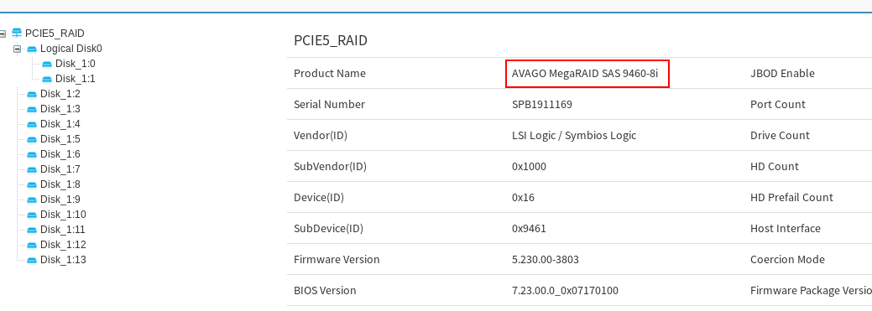Collapse the Logical Disk0 node

click(x=18, y=49)
